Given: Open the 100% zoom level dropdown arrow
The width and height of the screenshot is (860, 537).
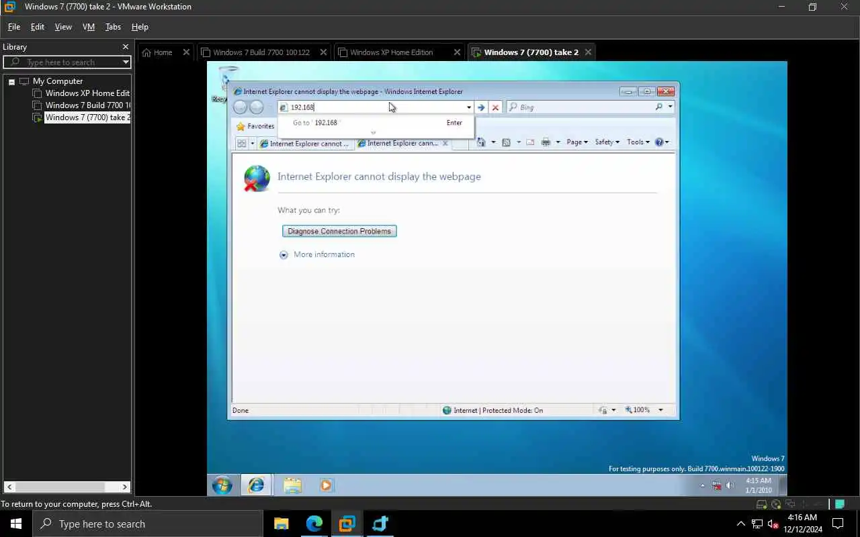Looking at the screenshot, I should [x=660, y=410].
